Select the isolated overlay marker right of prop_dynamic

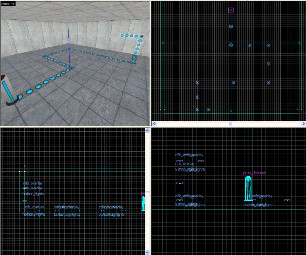click(287, 200)
